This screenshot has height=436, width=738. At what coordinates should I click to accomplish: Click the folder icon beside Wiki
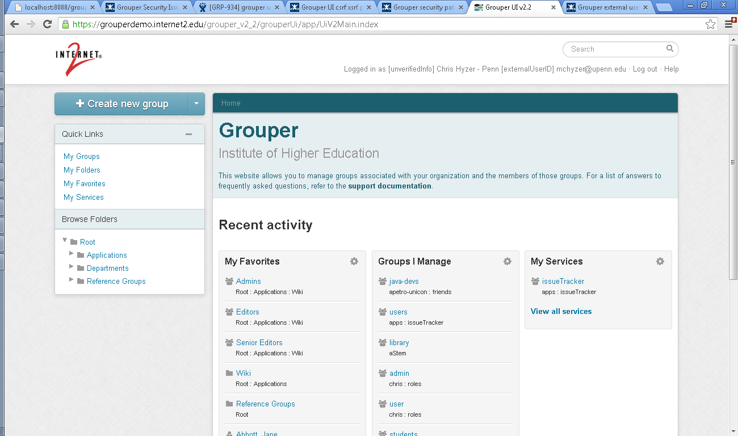pyautogui.click(x=229, y=373)
